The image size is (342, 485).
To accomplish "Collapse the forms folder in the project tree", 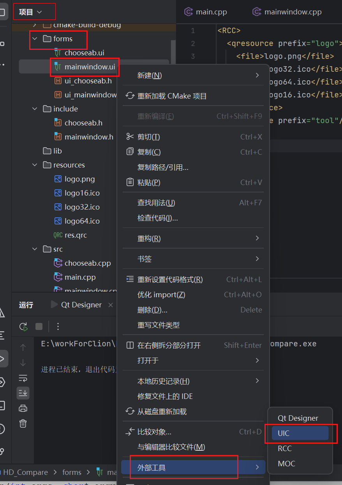I will coord(34,39).
